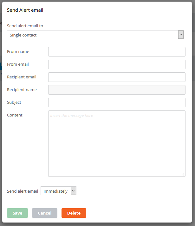Click the Subject label text

coord(14,102)
